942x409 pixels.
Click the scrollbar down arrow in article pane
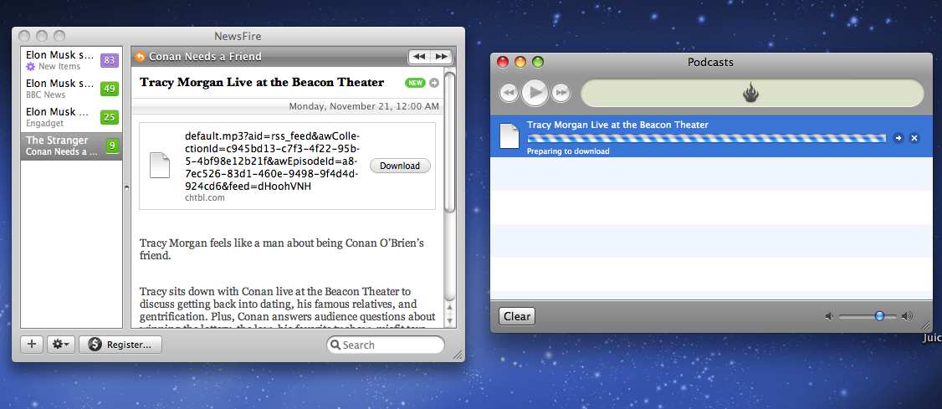[x=449, y=320]
